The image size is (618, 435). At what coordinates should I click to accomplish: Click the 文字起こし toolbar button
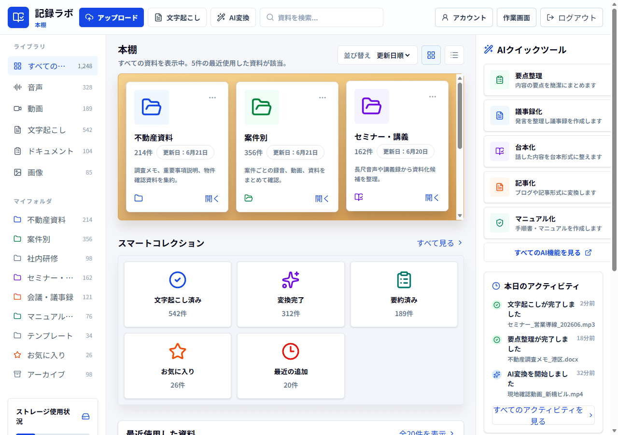(x=177, y=17)
